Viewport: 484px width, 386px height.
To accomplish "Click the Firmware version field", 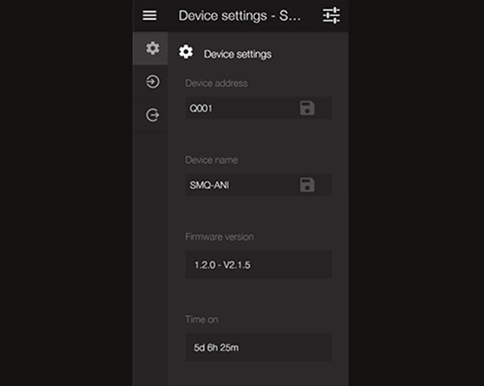I will [x=258, y=265].
